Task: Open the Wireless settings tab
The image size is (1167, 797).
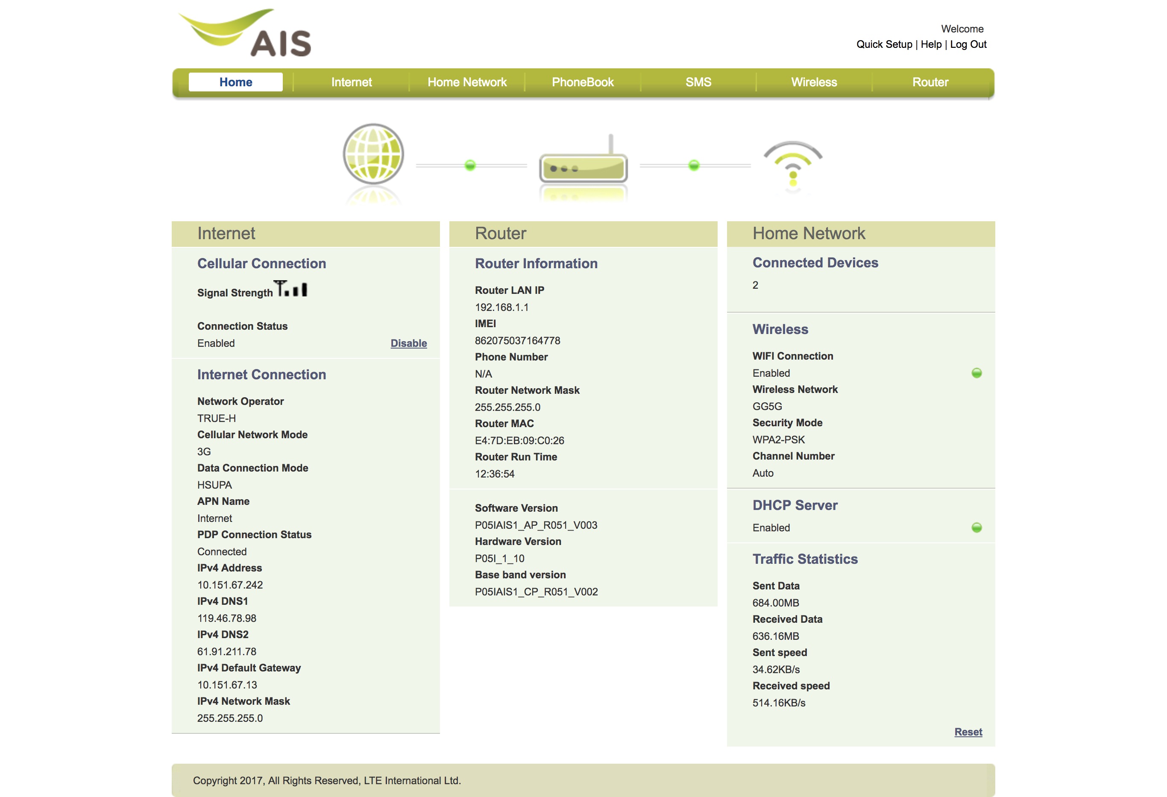Action: (x=813, y=82)
